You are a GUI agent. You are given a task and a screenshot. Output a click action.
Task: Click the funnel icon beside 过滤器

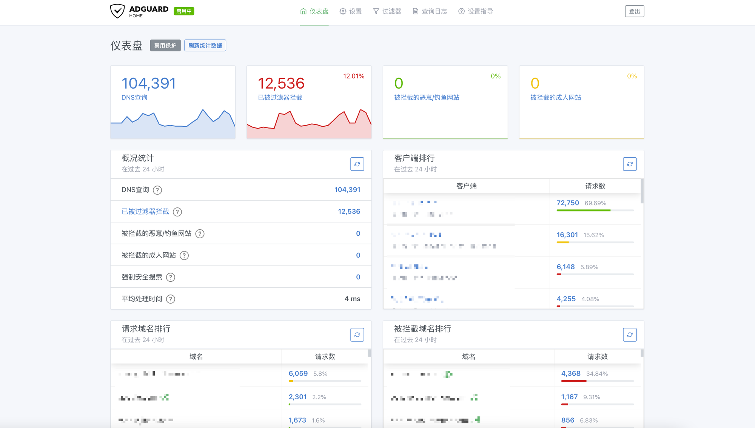(376, 11)
